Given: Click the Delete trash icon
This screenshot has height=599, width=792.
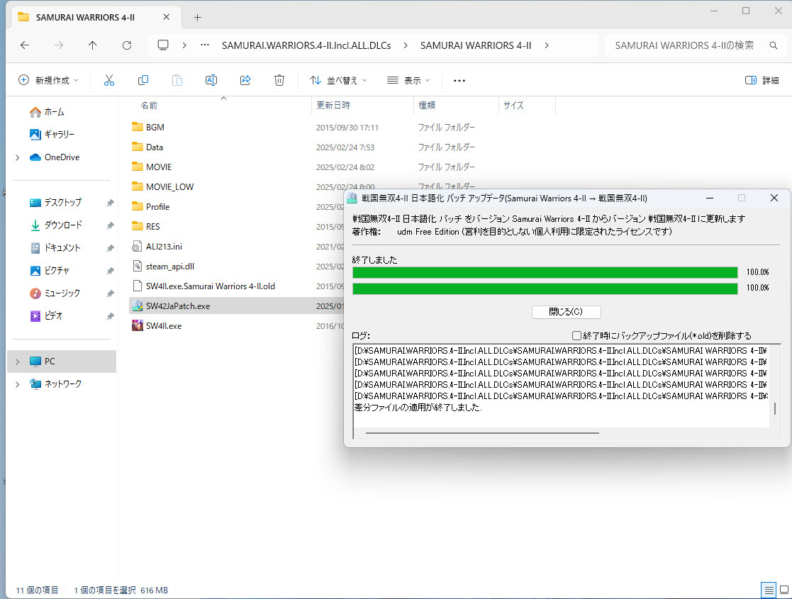Looking at the screenshot, I should [279, 80].
